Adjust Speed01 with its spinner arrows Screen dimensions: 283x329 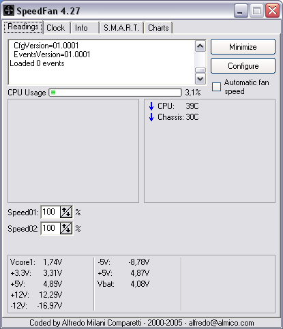click(x=66, y=212)
